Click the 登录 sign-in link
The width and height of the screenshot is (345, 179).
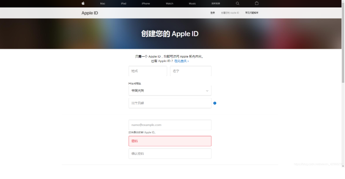[x=213, y=13]
